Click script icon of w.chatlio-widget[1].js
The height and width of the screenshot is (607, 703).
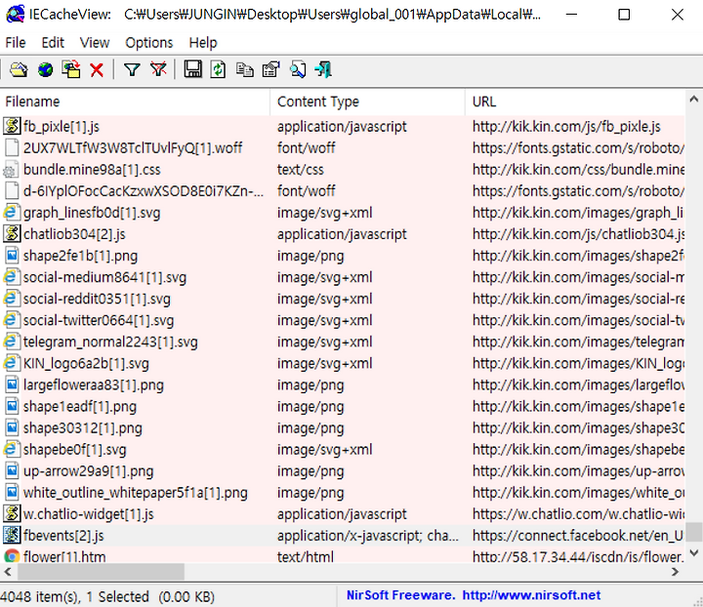[12, 514]
